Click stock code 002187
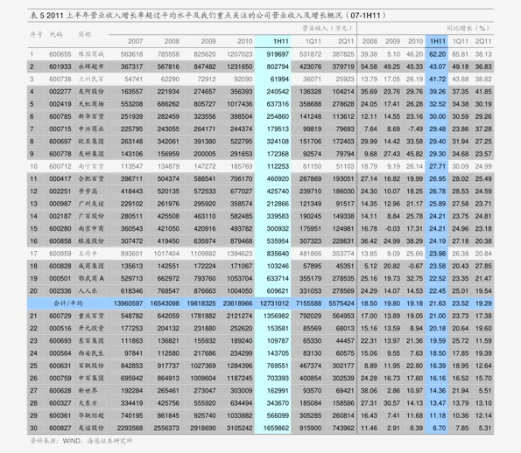The width and height of the screenshot is (521, 453). [x=60, y=216]
